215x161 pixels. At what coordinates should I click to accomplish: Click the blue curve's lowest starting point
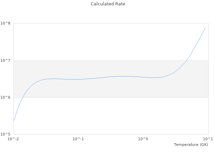coord(14,121)
